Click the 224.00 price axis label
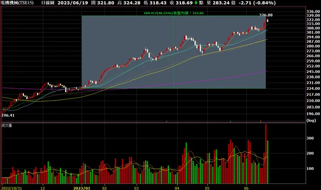The width and height of the screenshot is (321, 190). [x=313, y=88]
